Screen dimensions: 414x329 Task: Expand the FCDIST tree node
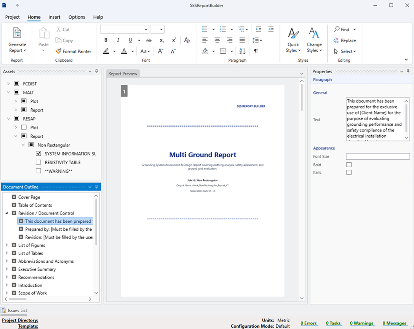[x=8, y=84]
